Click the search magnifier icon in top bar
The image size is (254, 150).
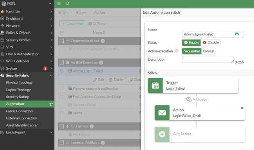click(x=68, y=4)
